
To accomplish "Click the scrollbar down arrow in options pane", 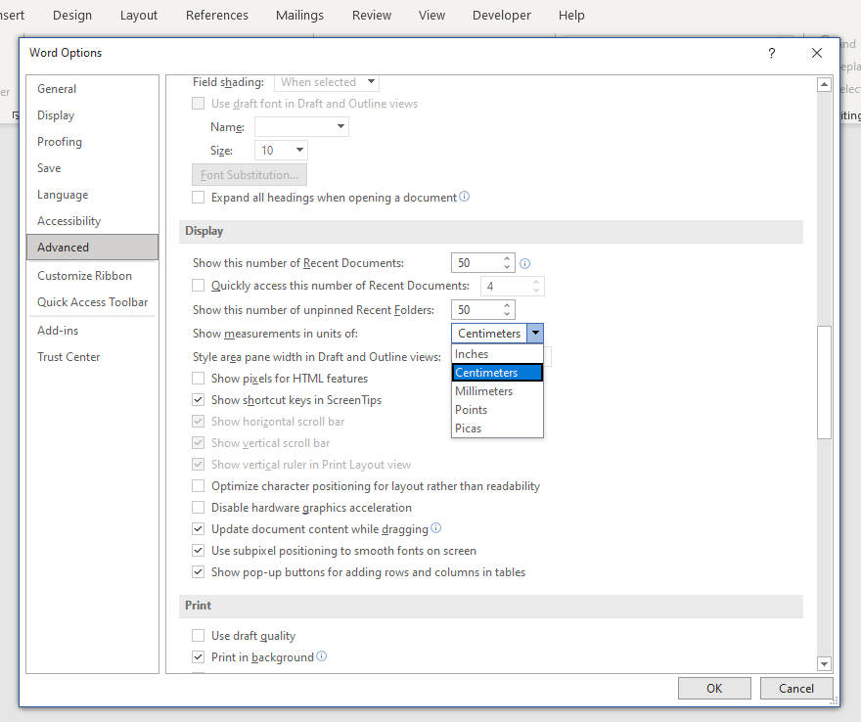I will click(824, 664).
